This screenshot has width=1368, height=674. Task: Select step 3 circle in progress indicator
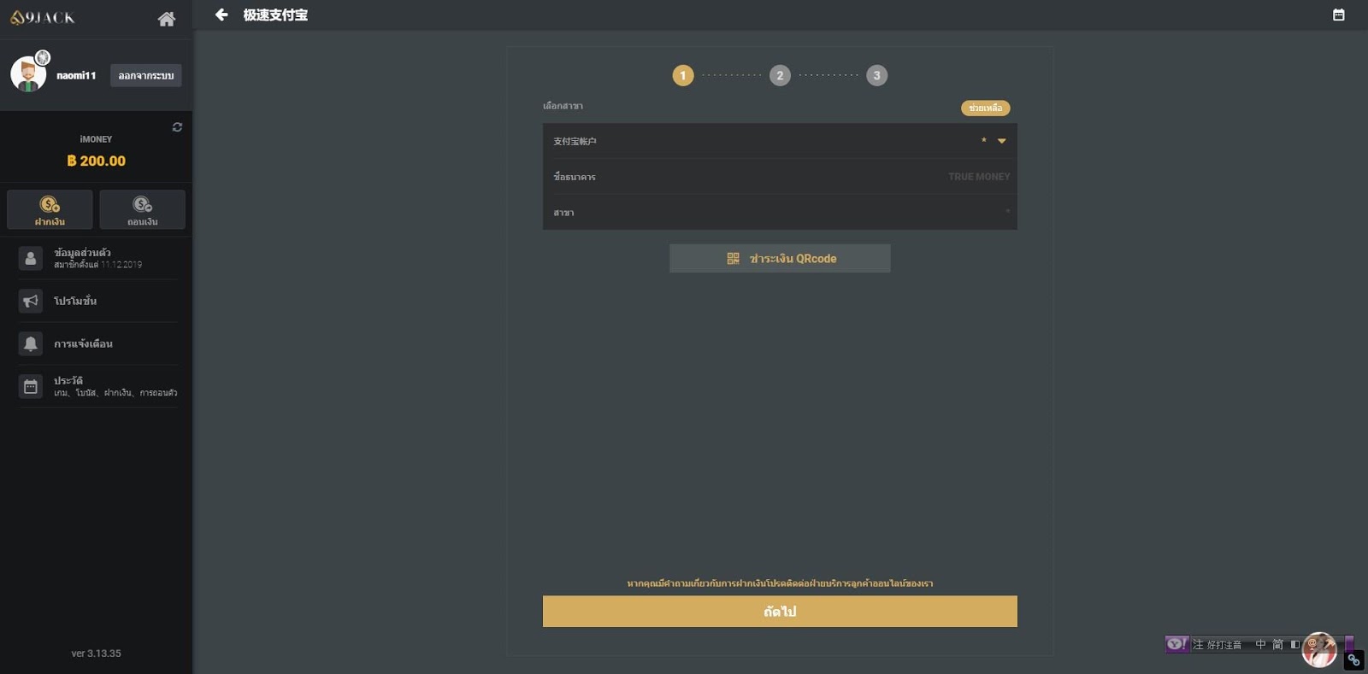(x=876, y=75)
